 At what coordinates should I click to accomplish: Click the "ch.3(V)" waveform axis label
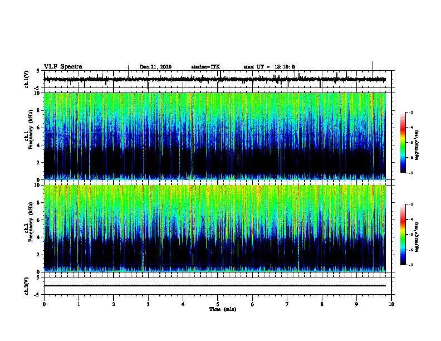27,286
